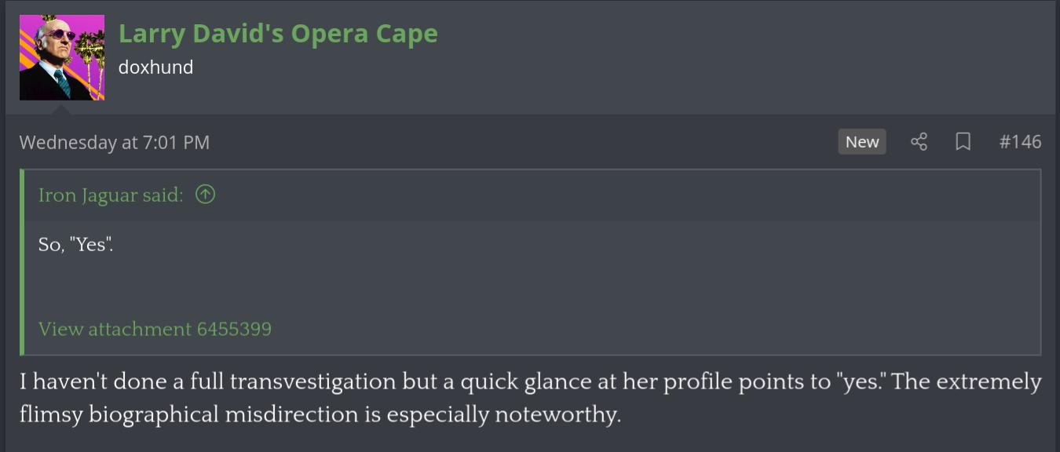Bookmark post #146
Viewport: 1060px width, 452px height.
[963, 142]
